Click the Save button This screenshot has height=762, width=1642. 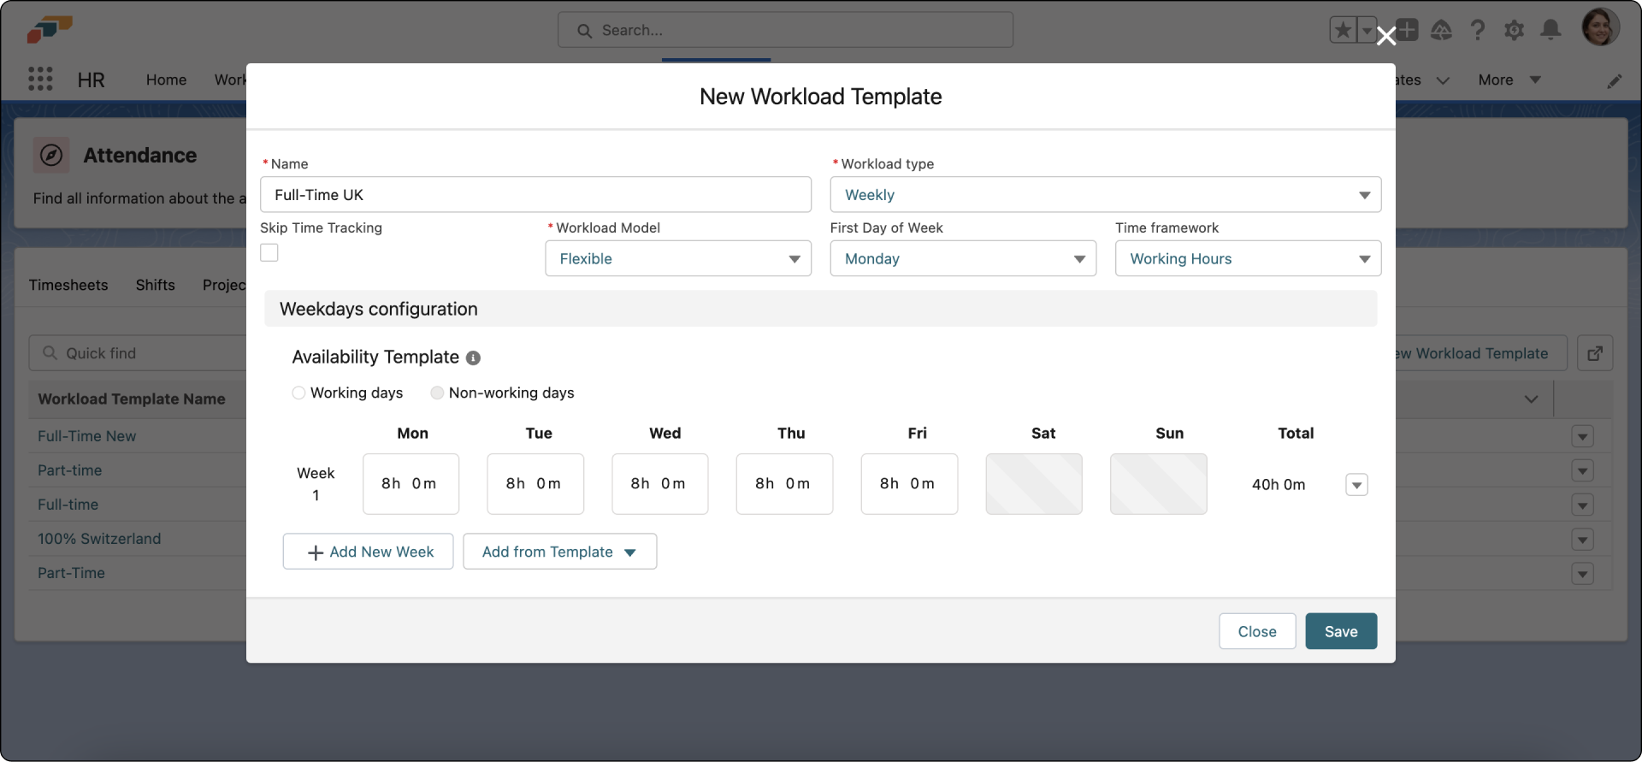coord(1341,631)
